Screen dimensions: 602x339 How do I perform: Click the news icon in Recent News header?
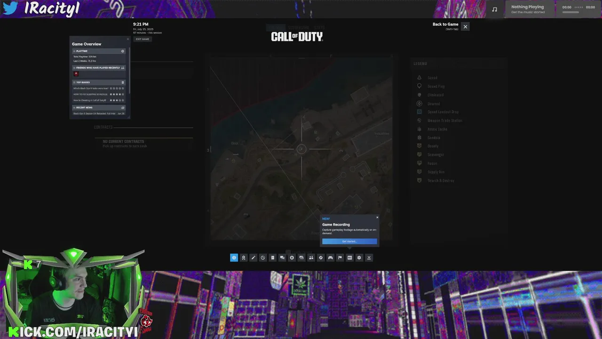123,107
